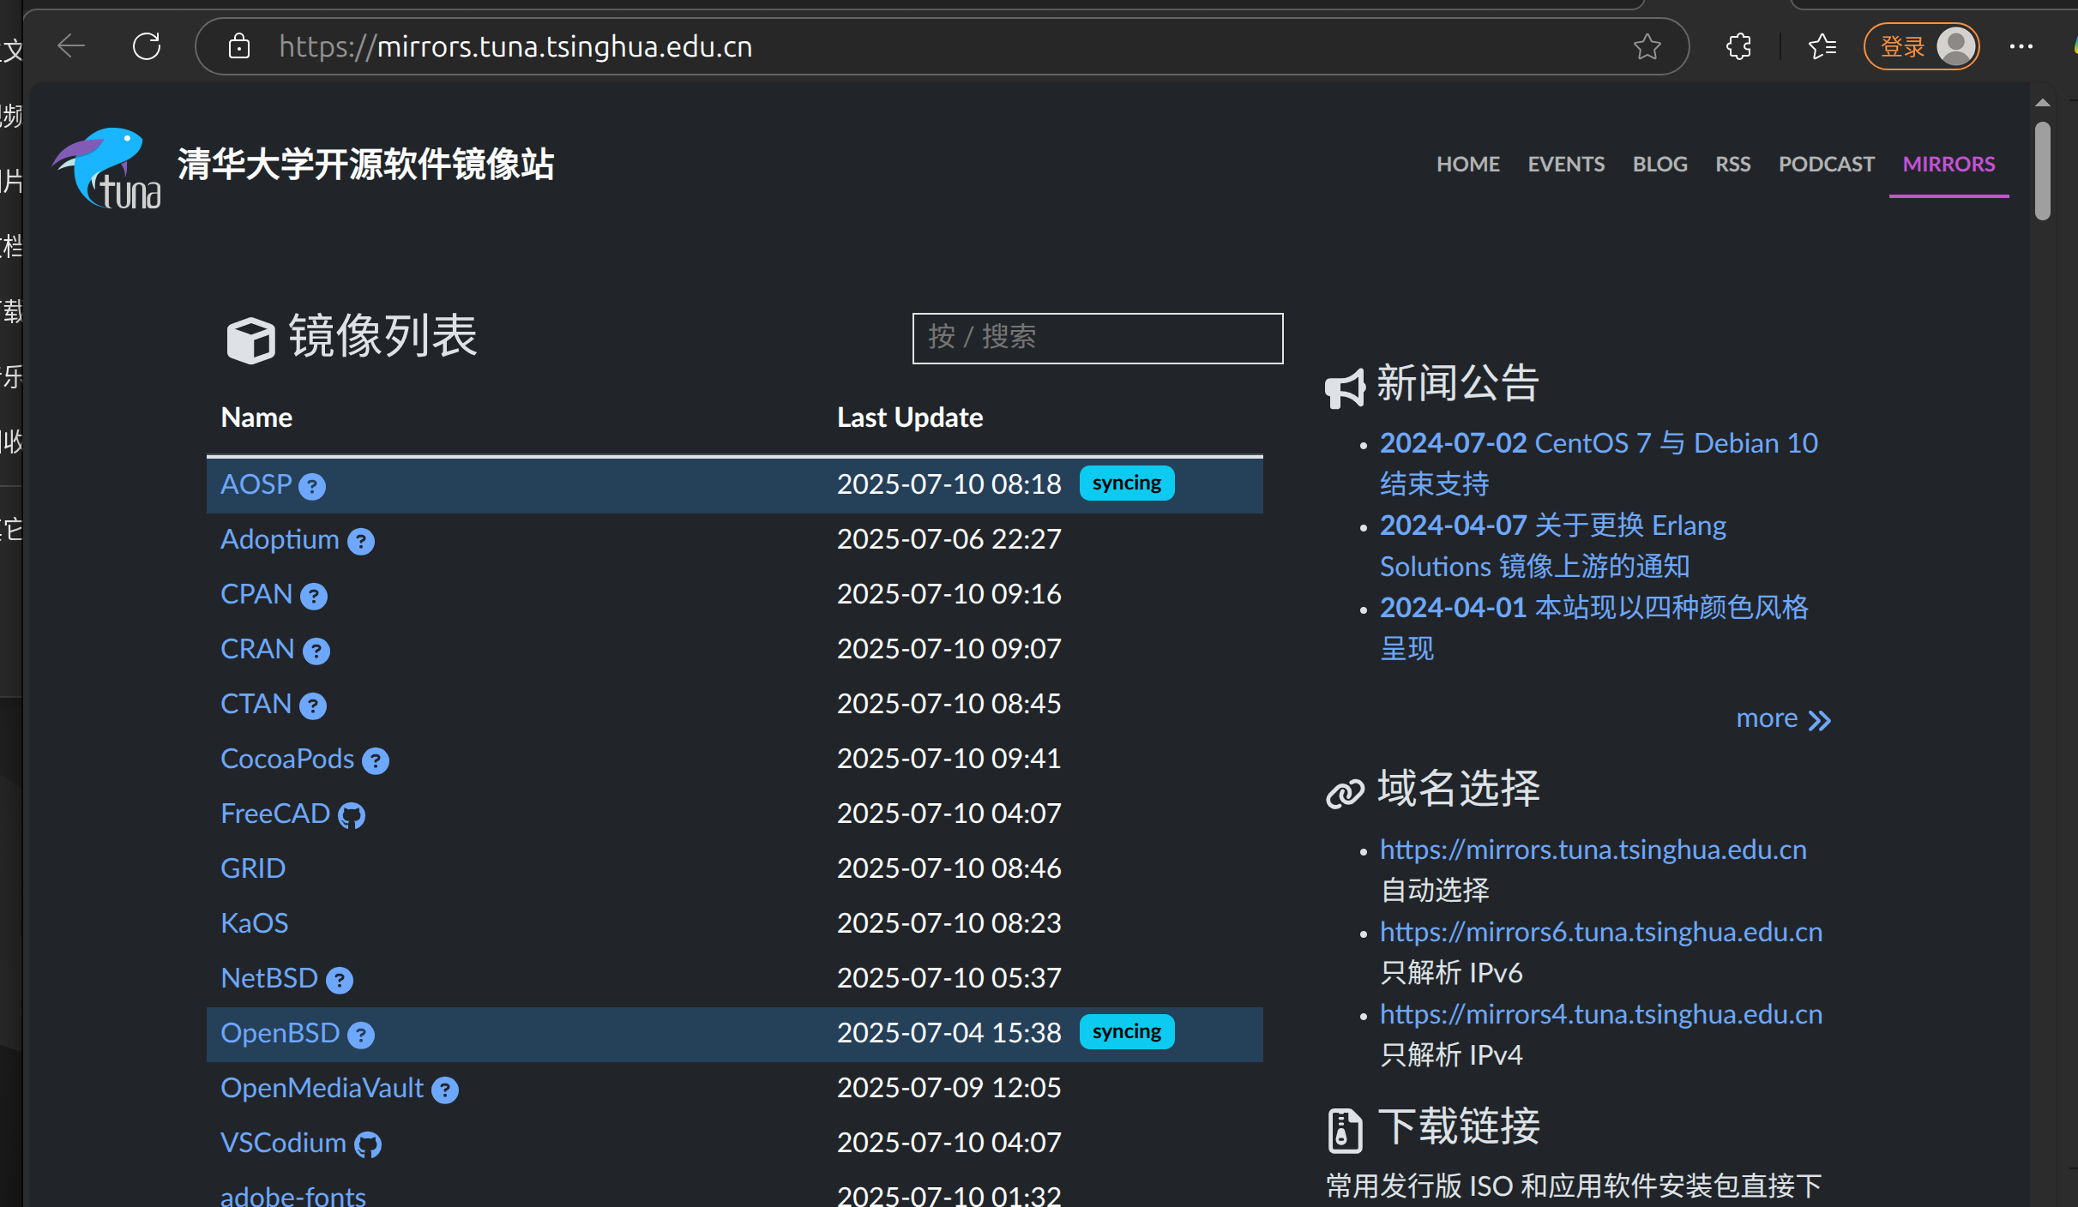2078x1207 pixels.
Task: Open the RSS nav item
Action: pyautogui.click(x=1732, y=164)
